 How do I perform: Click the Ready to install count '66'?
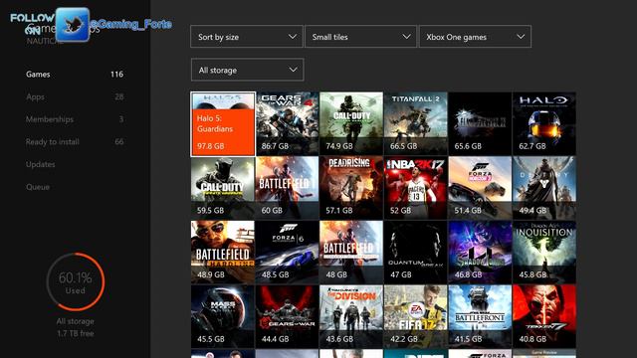coord(119,141)
